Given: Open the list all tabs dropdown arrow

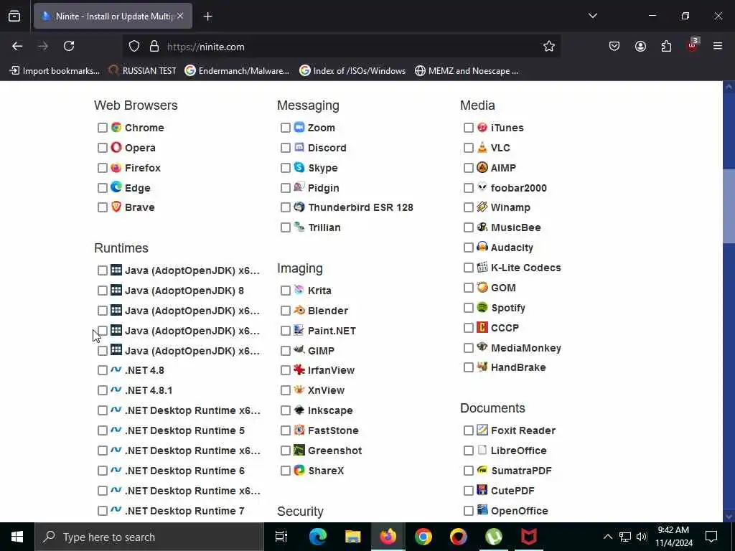Looking at the screenshot, I should coord(592,16).
